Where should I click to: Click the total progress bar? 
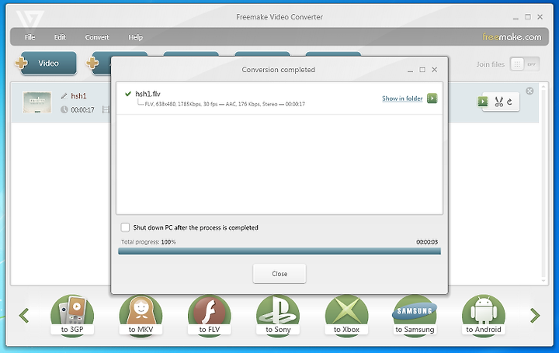click(x=279, y=251)
